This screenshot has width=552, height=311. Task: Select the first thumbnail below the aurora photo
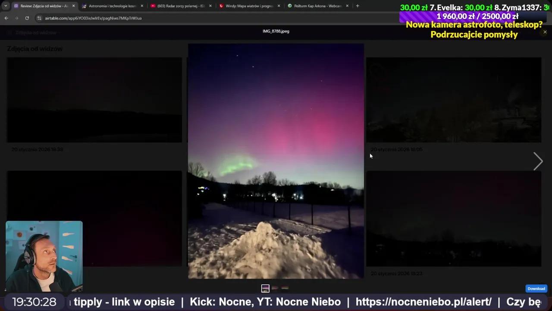pos(265,288)
